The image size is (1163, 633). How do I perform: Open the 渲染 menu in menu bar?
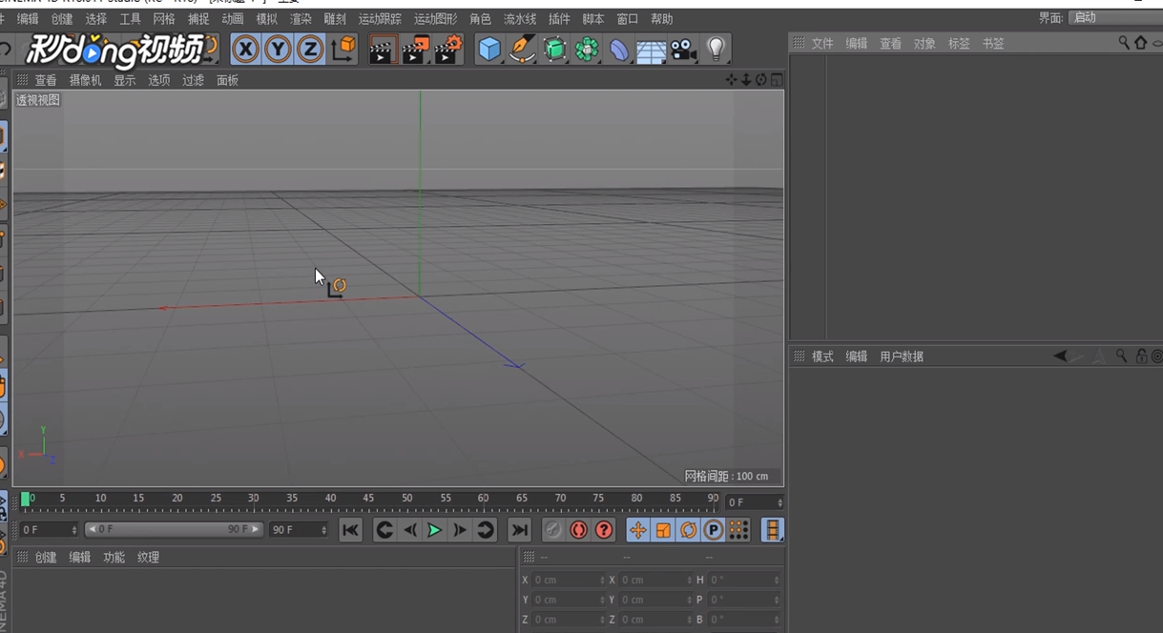click(x=301, y=19)
